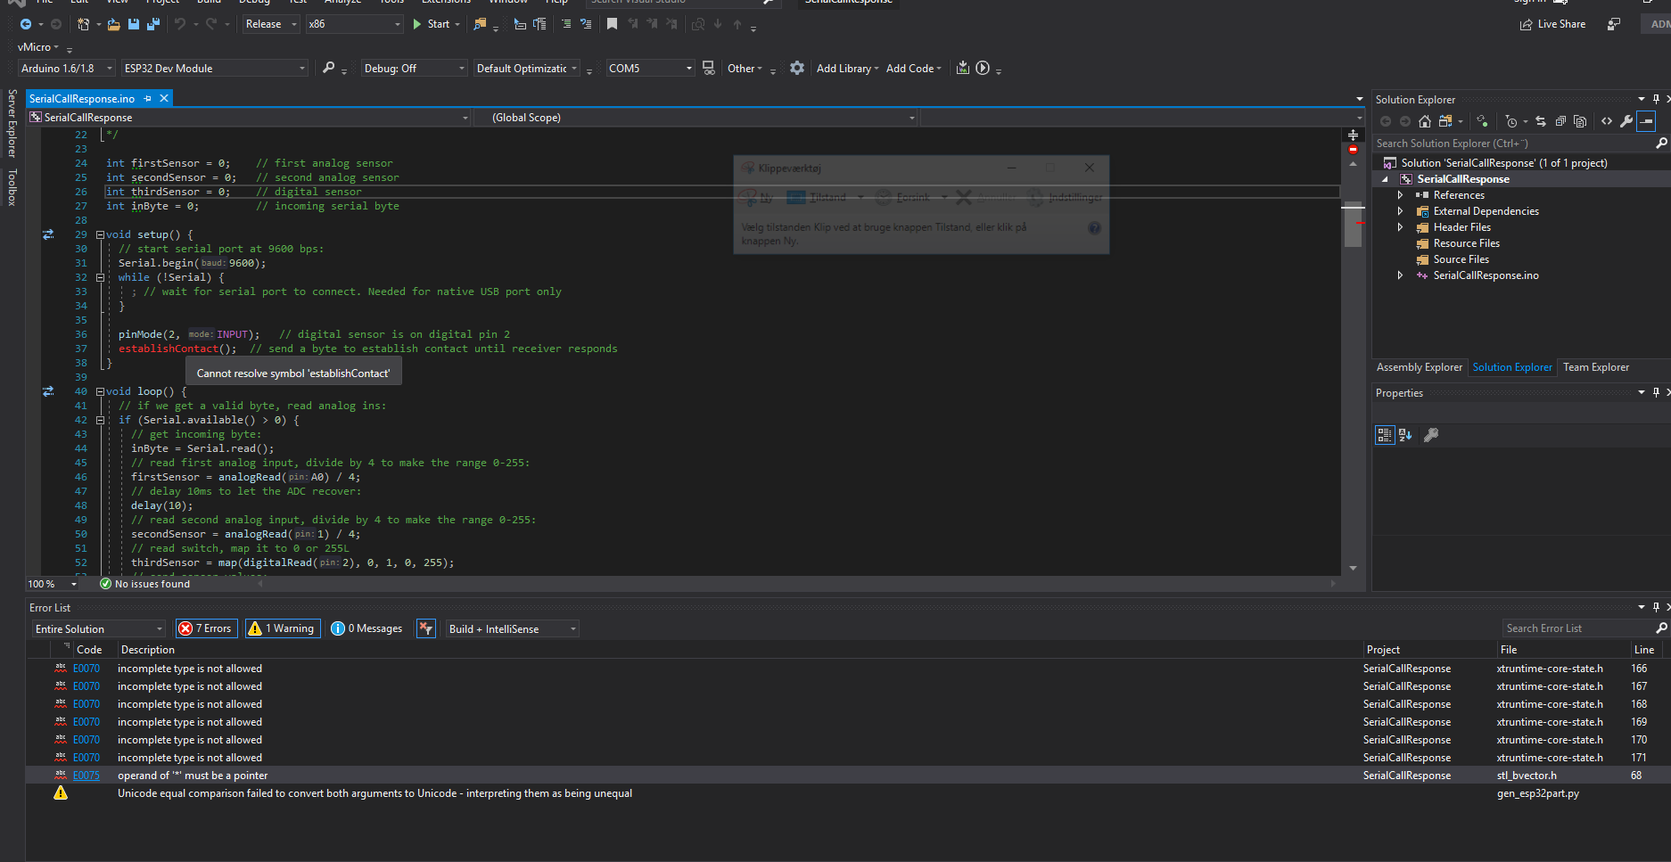The height and width of the screenshot is (862, 1671).
Task: Expand the External Dependencies node
Action: tap(1400, 211)
